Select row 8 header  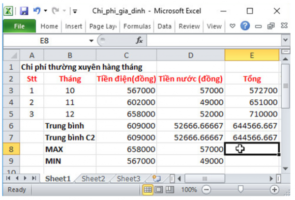coord(11,149)
